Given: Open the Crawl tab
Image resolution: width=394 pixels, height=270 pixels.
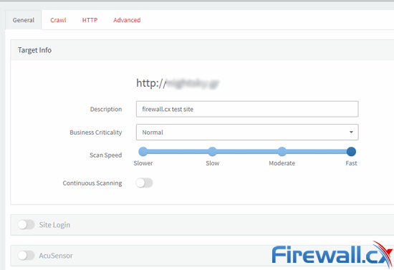Looking at the screenshot, I should click(x=58, y=20).
